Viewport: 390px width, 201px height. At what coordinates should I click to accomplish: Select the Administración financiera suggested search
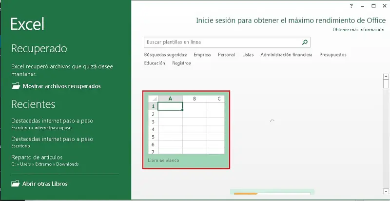click(286, 55)
